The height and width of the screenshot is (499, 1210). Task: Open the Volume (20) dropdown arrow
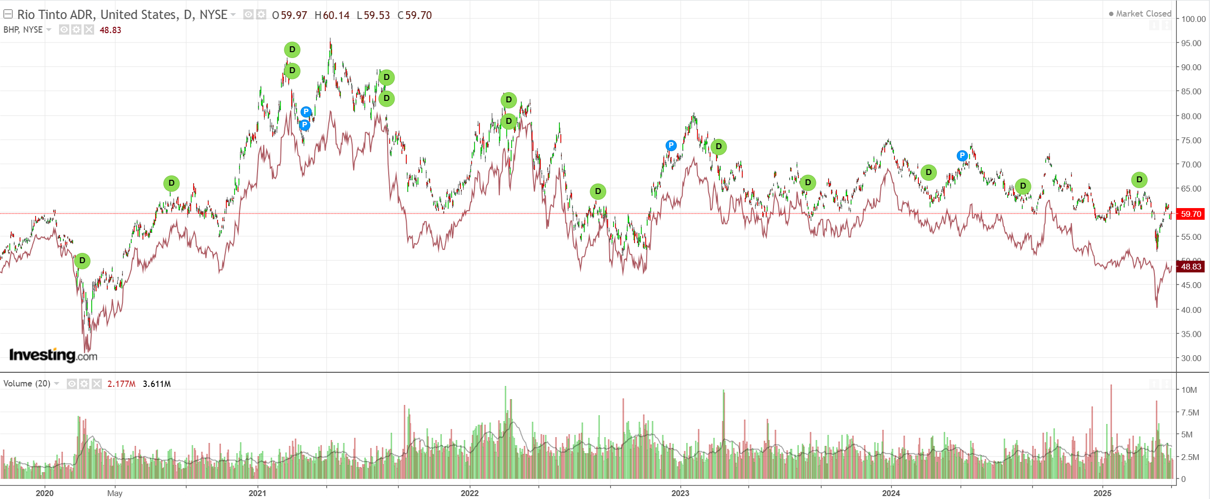(x=57, y=384)
